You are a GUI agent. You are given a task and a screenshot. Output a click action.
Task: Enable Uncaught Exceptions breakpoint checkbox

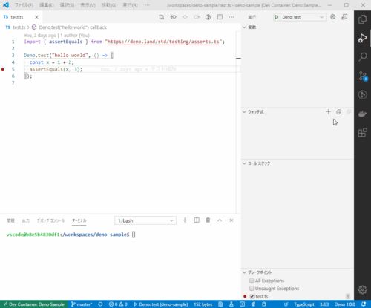(x=252, y=289)
